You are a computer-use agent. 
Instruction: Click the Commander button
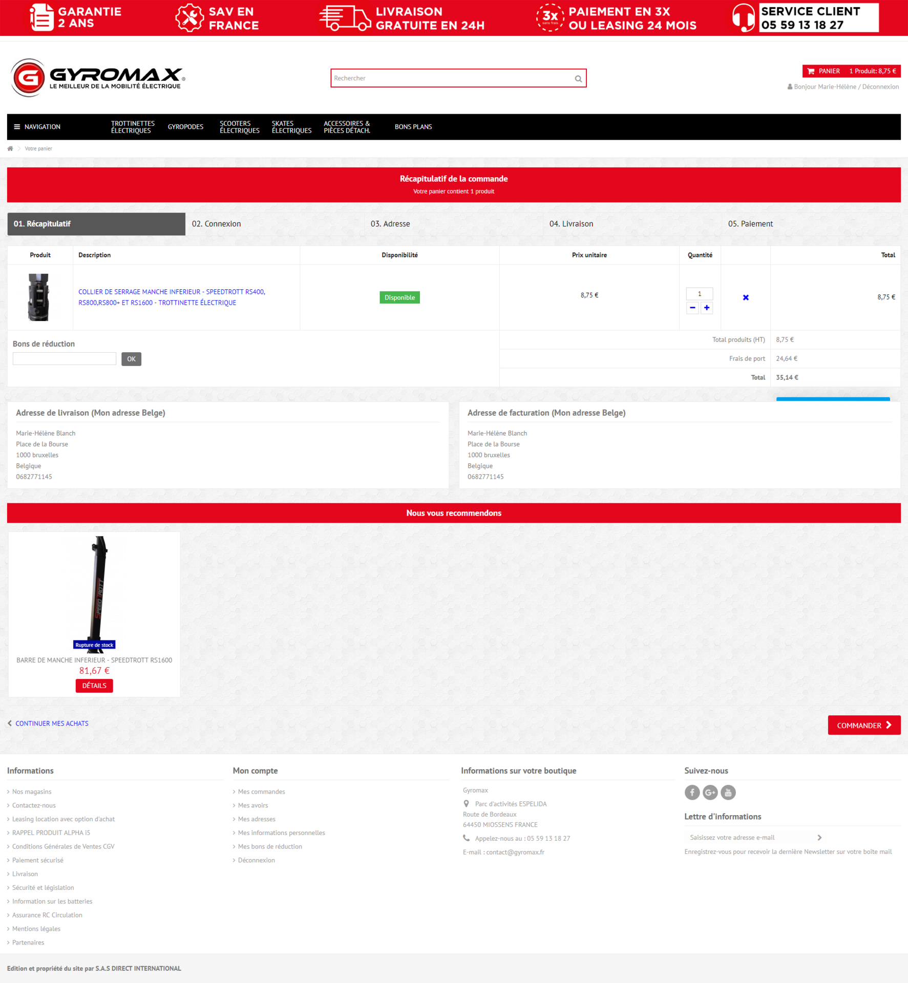pyautogui.click(x=864, y=725)
